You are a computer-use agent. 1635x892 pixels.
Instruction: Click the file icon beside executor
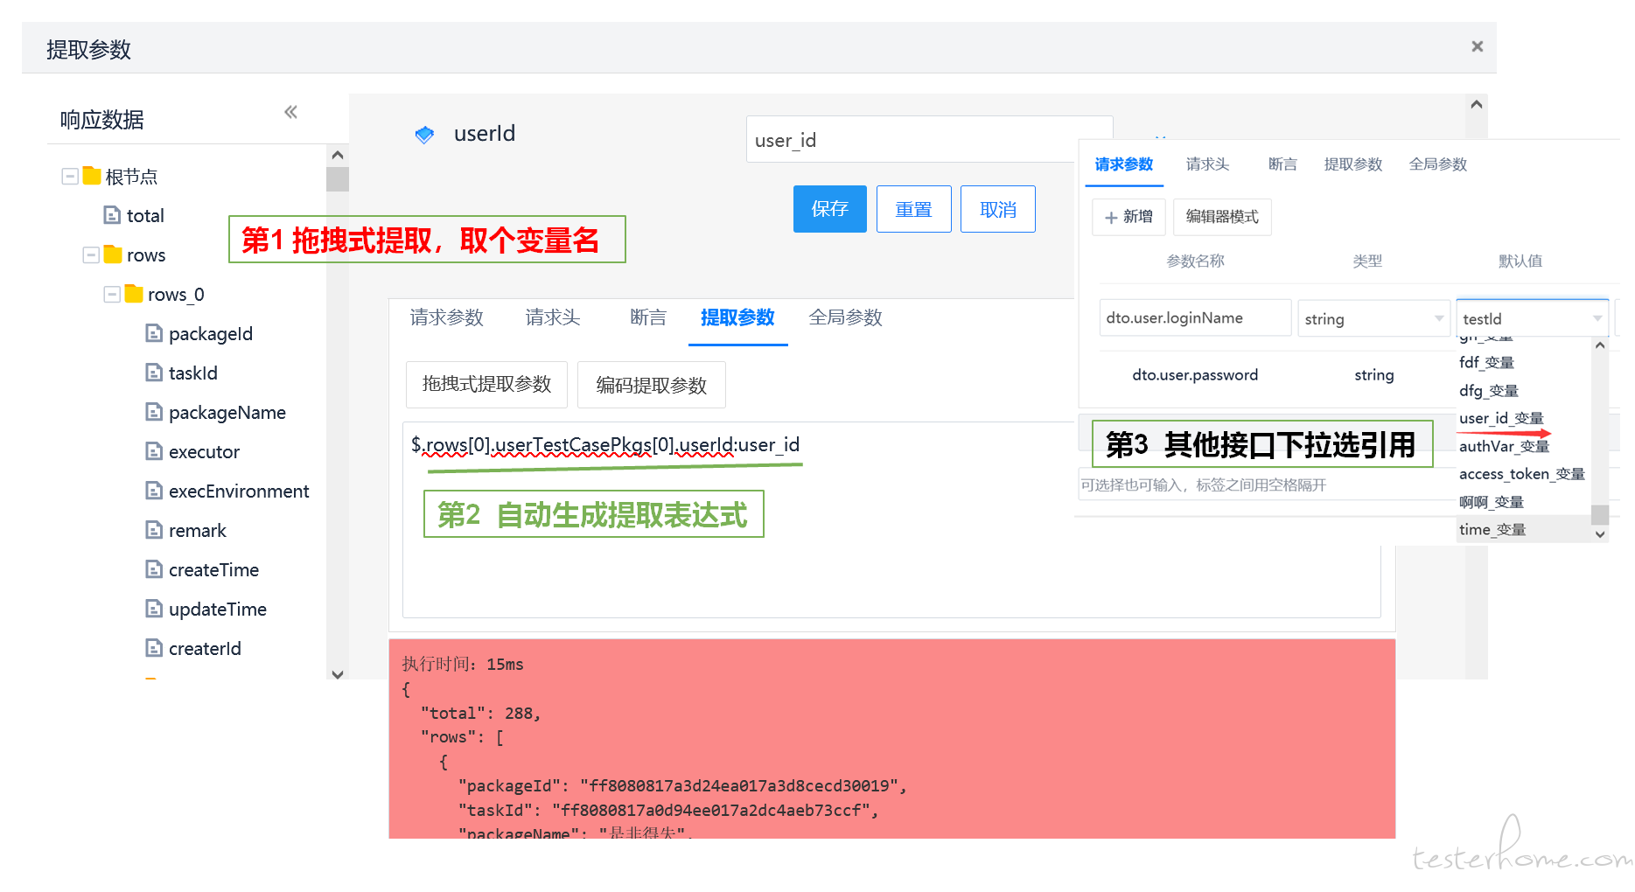154,451
